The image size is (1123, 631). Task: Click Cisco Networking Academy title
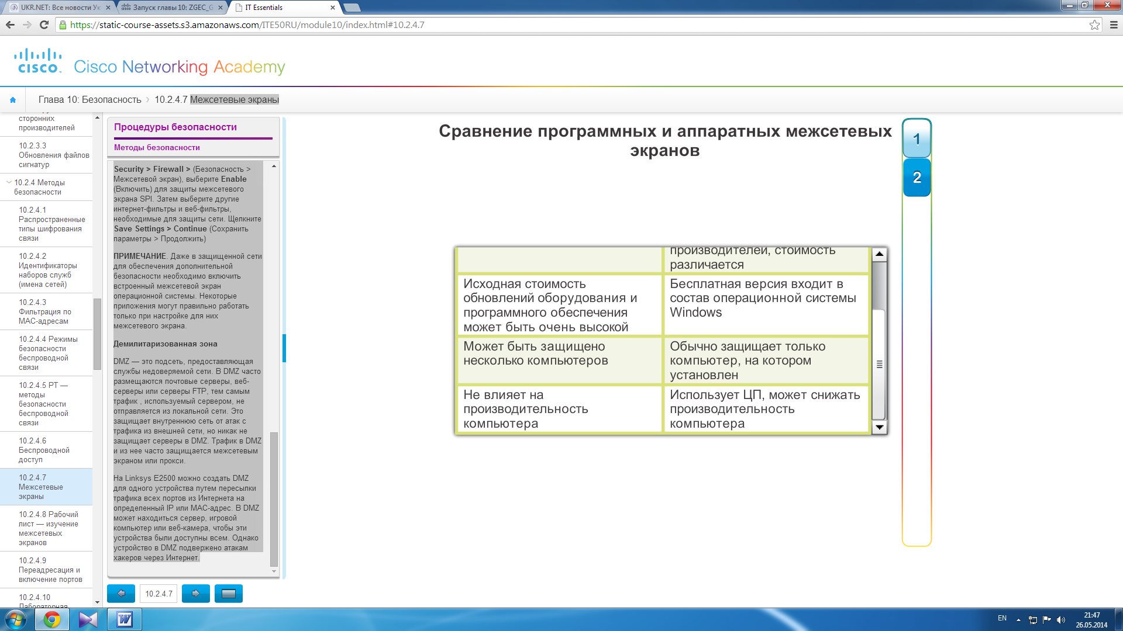pos(180,67)
